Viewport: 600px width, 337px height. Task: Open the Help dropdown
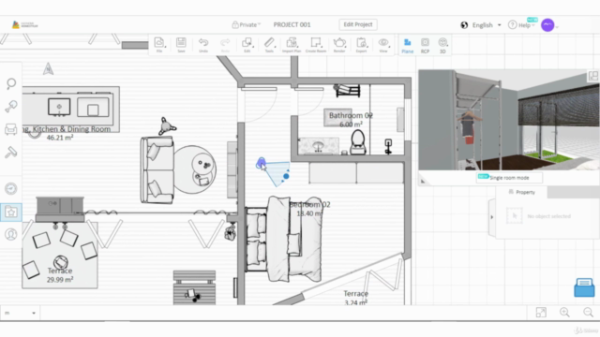[x=521, y=25]
